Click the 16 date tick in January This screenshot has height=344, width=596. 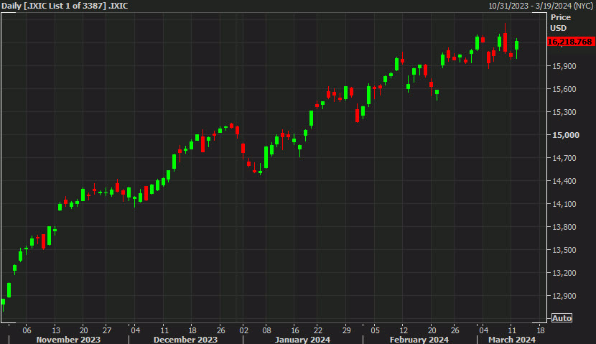pos(295,330)
